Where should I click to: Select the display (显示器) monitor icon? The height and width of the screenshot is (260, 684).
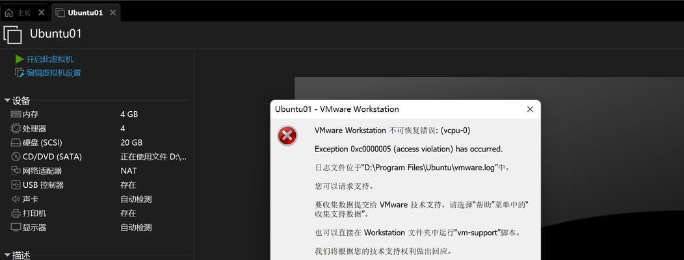(x=16, y=227)
